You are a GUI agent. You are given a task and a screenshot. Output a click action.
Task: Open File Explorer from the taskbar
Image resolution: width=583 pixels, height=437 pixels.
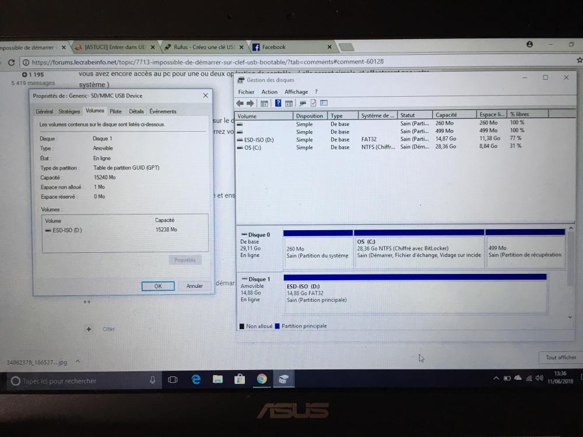pos(217,379)
